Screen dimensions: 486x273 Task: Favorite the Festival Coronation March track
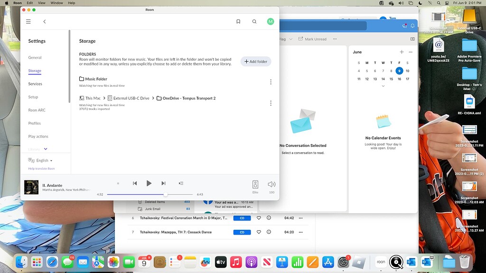tap(259, 218)
